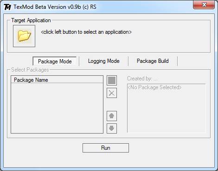Click the add package folder button
Image resolution: width=218 pixels, height=171 pixels.
click(112, 80)
